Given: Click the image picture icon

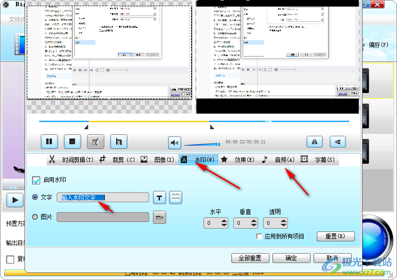Looking at the screenshot, I should [144, 159].
